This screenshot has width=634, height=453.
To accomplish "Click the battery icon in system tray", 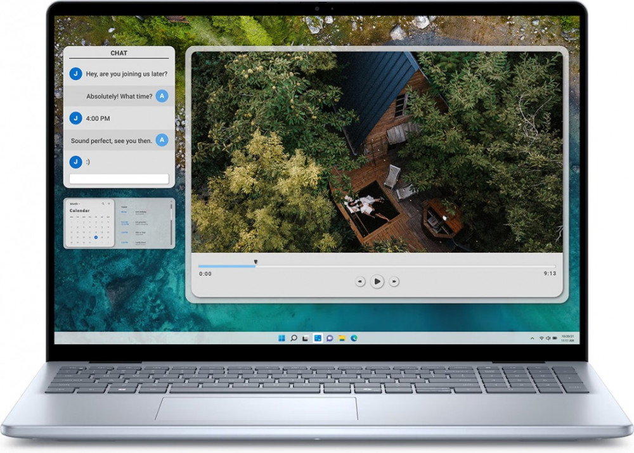I will coord(555,338).
